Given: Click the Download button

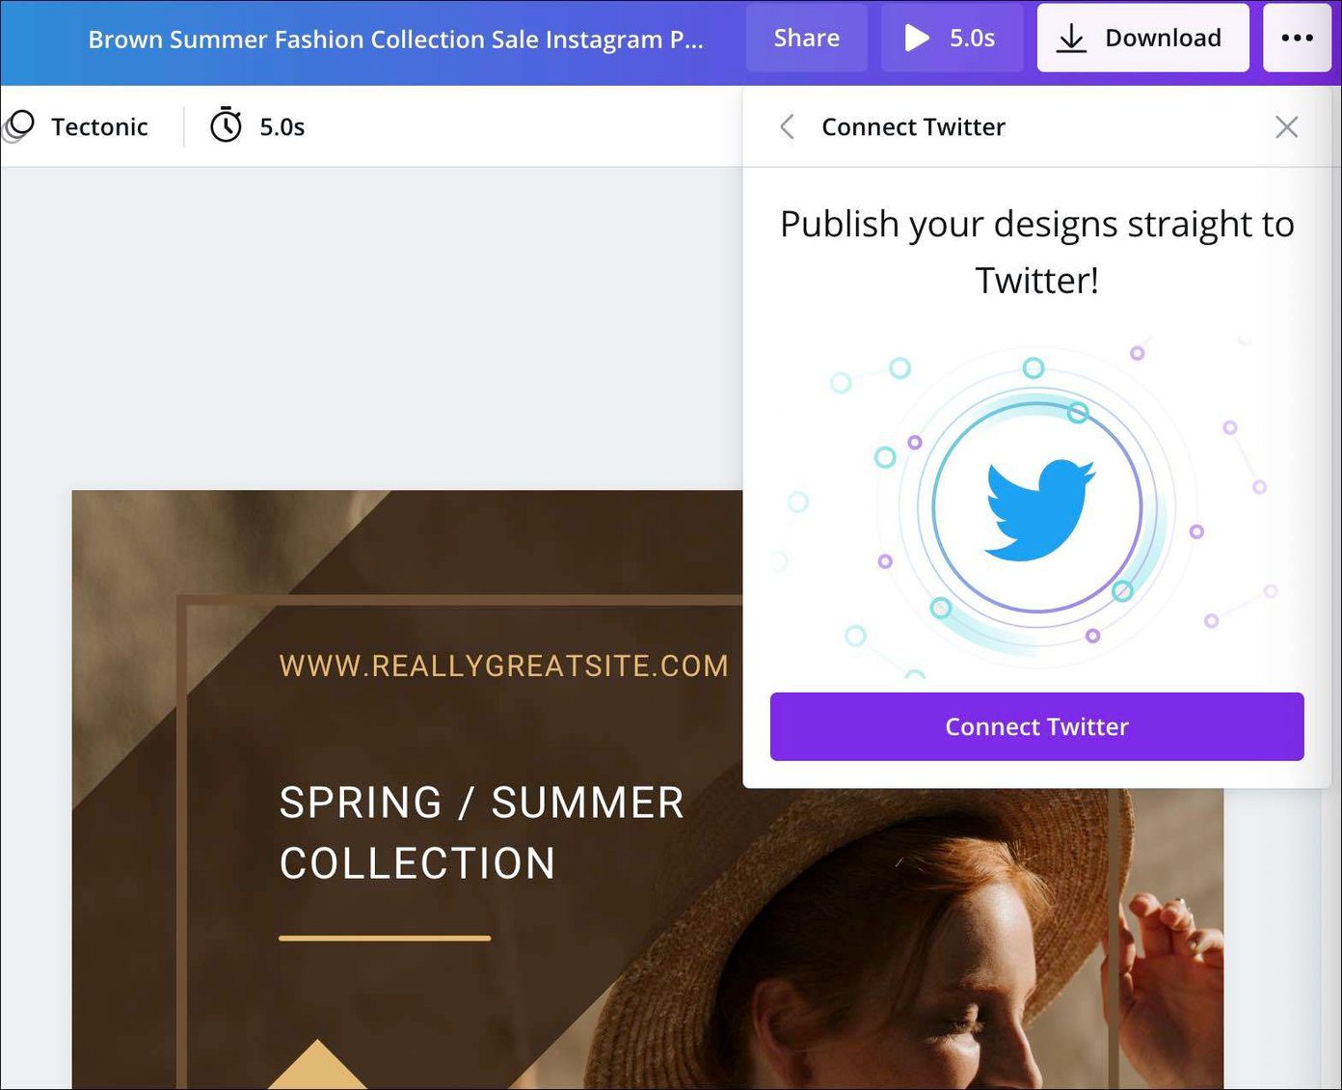Looking at the screenshot, I should tap(1142, 38).
